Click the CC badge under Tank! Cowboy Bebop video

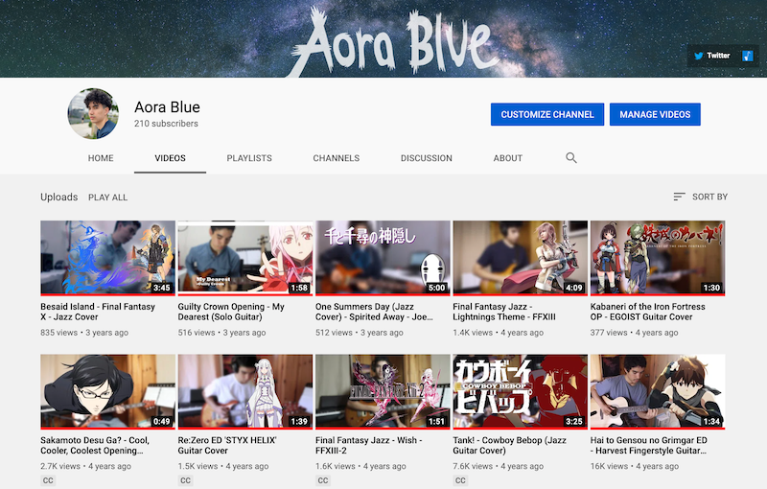coord(461,480)
